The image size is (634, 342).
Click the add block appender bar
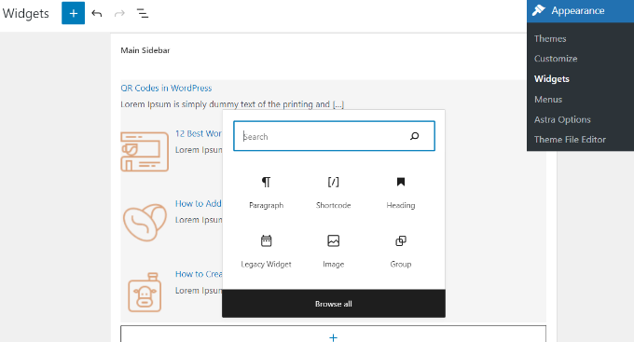[x=333, y=334]
